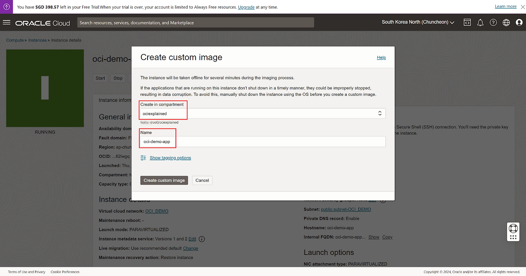This screenshot has width=526, height=276.
Task: Click the Show tagging options link
Action: click(170, 158)
